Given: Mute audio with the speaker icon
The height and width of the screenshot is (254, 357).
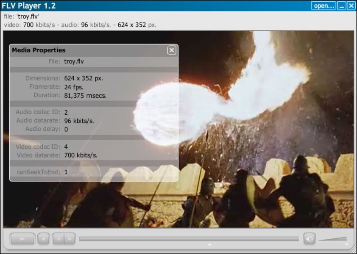Looking at the screenshot, I should (x=309, y=239).
